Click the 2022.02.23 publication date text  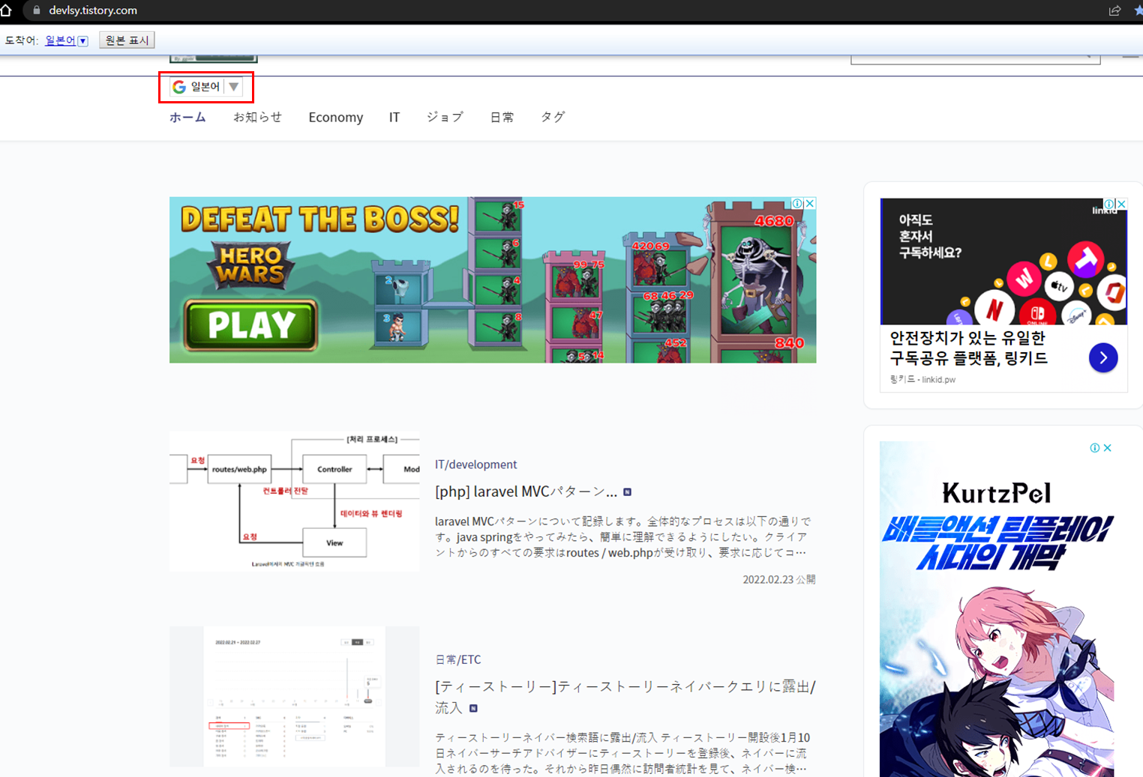pos(778,579)
